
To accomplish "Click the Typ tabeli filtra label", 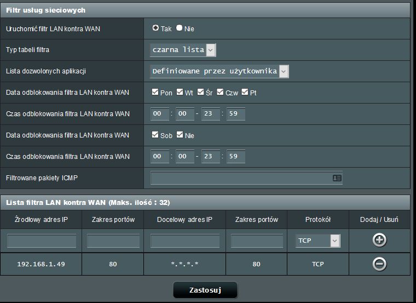I will coord(27,50).
